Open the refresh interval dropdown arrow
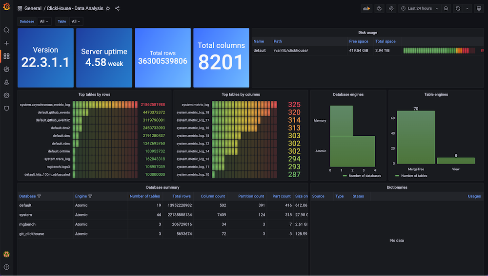Image resolution: width=488 pixels, height=276 pixels. coord(467,8)
